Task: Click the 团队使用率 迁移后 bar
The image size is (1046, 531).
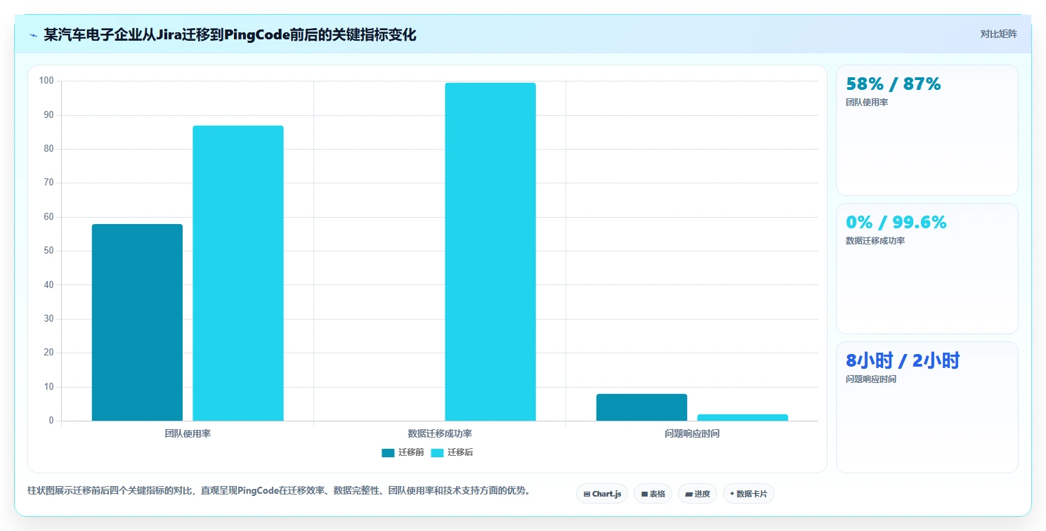Action: [x=238, y=273]
